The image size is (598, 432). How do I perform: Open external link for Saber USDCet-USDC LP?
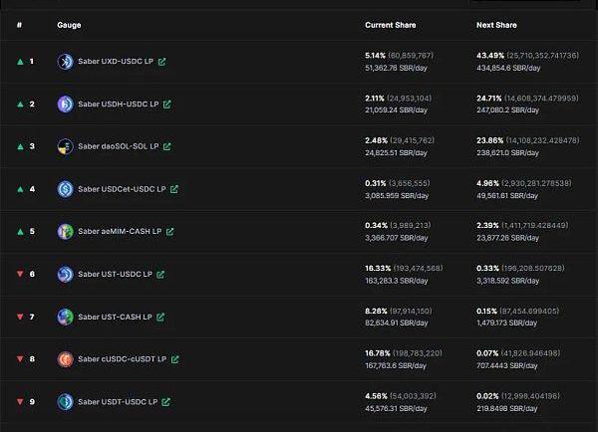coord(174,189)
